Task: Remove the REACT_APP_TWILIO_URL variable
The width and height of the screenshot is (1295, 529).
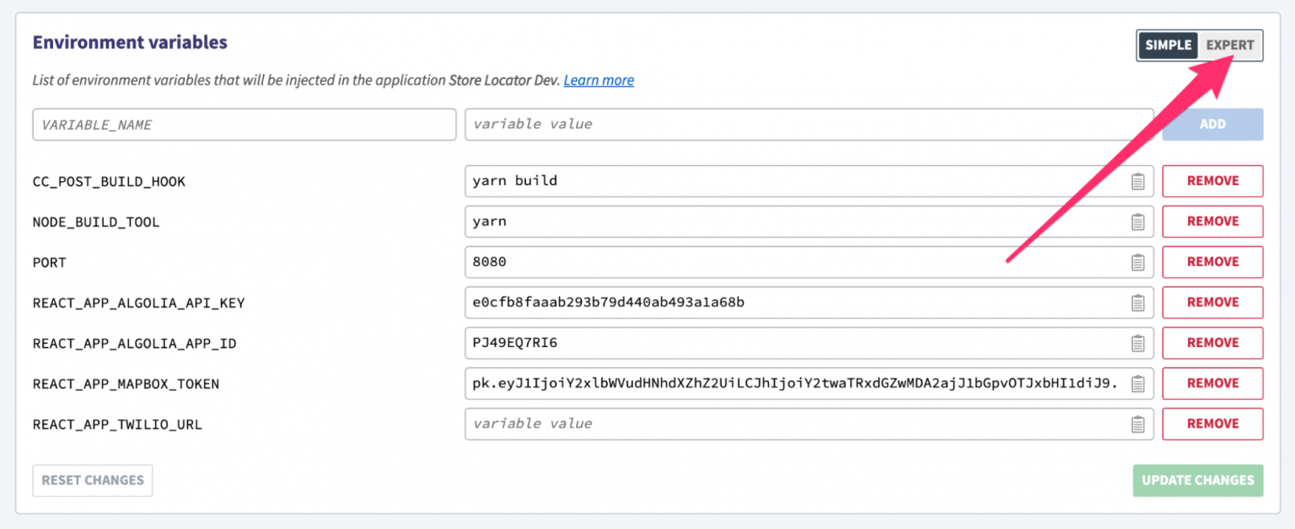Action: pos(1212,424)
